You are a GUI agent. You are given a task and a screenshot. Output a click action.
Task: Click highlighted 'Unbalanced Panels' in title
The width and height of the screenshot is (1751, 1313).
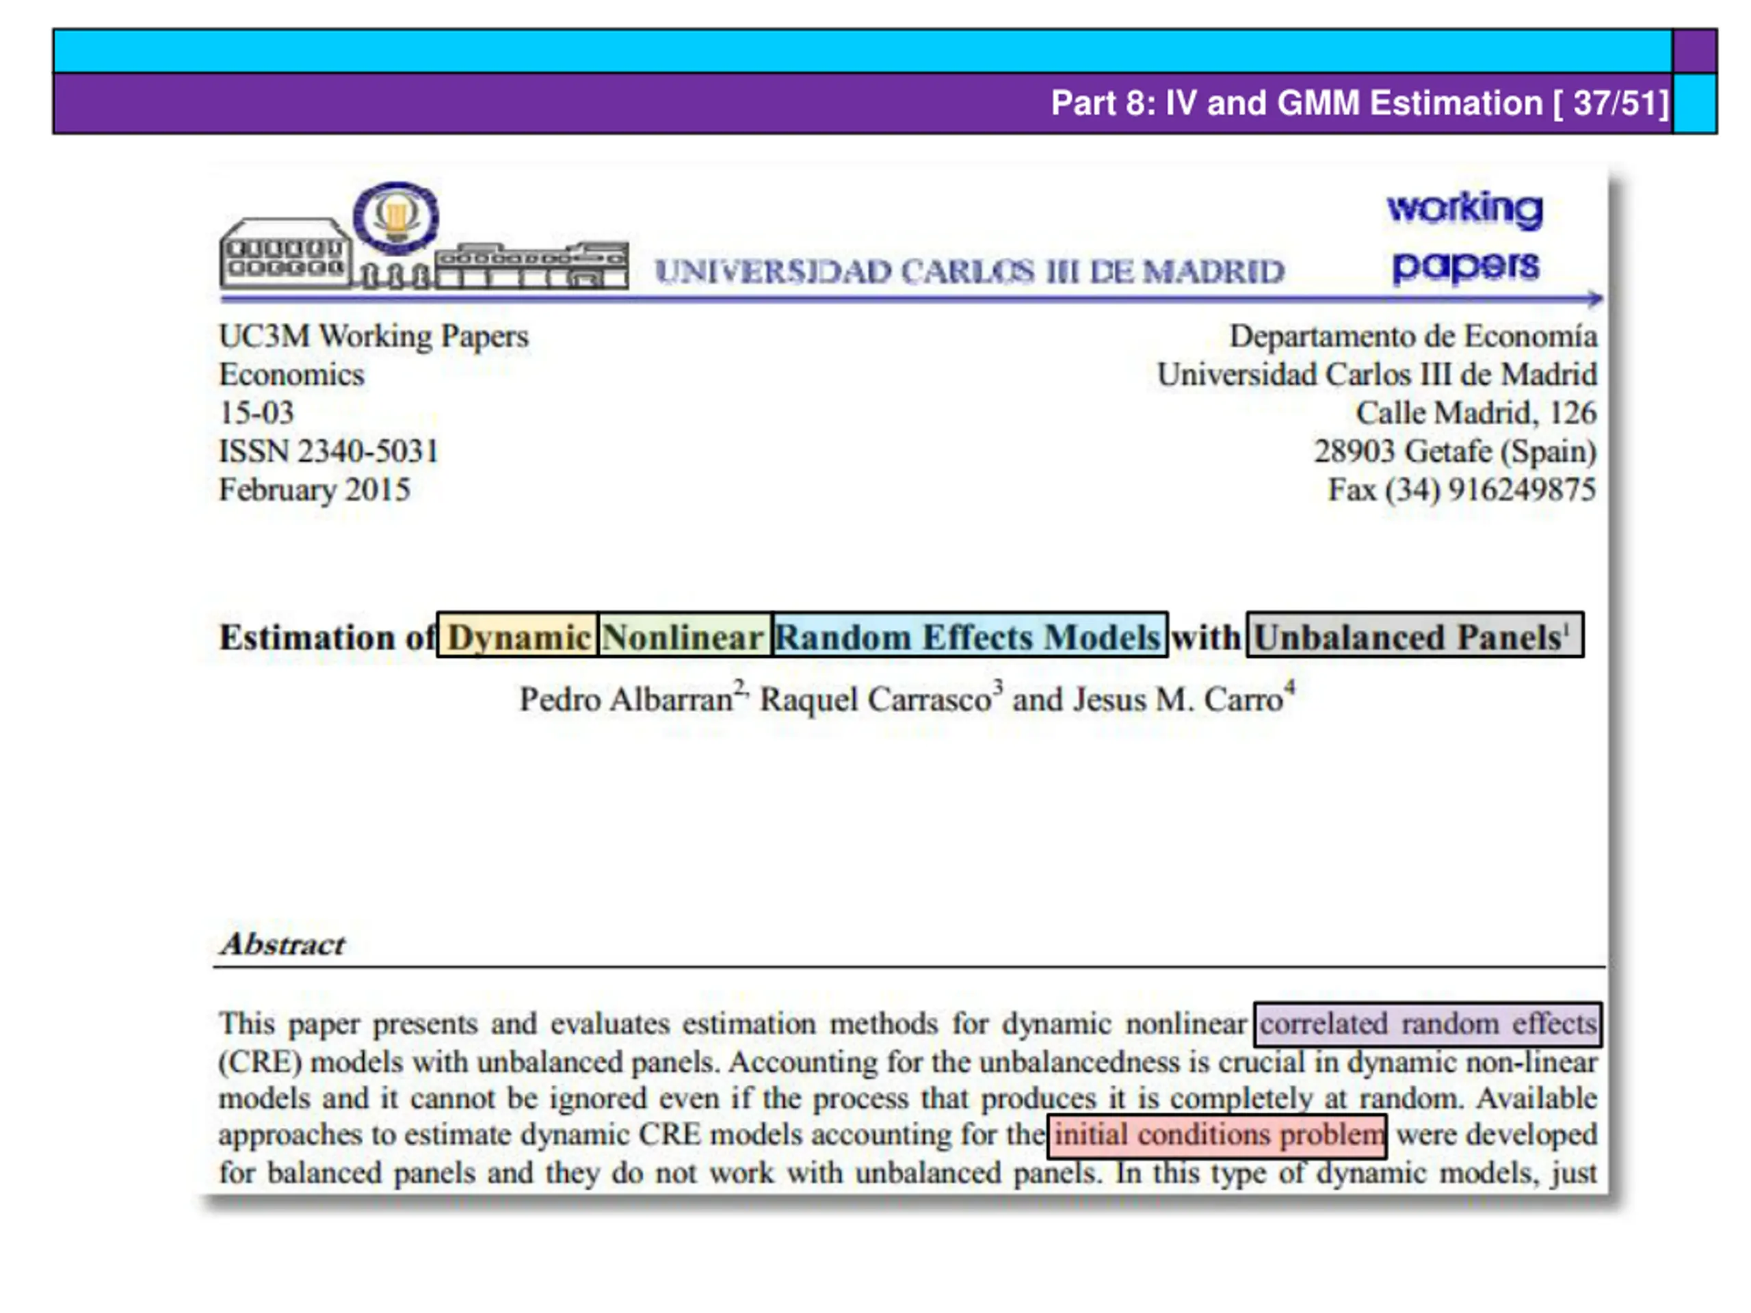(x=1415, y=635)
